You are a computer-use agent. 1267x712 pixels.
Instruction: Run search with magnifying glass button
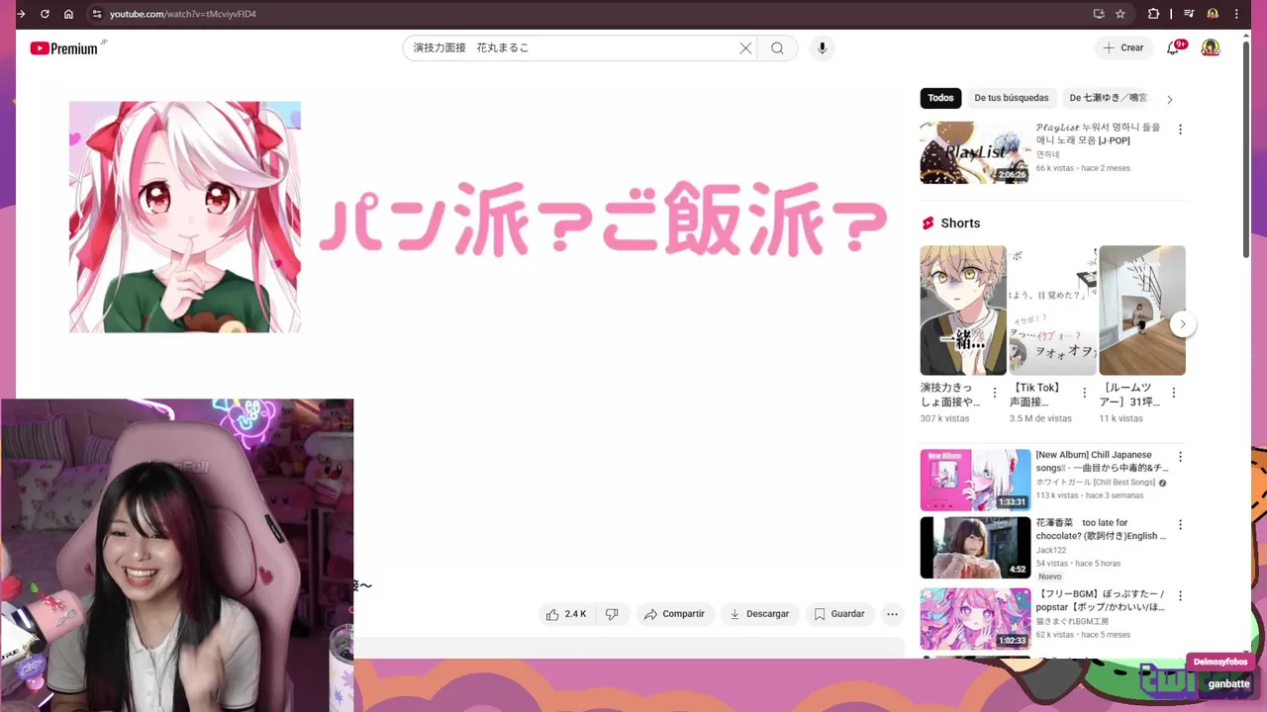point(778,48)
